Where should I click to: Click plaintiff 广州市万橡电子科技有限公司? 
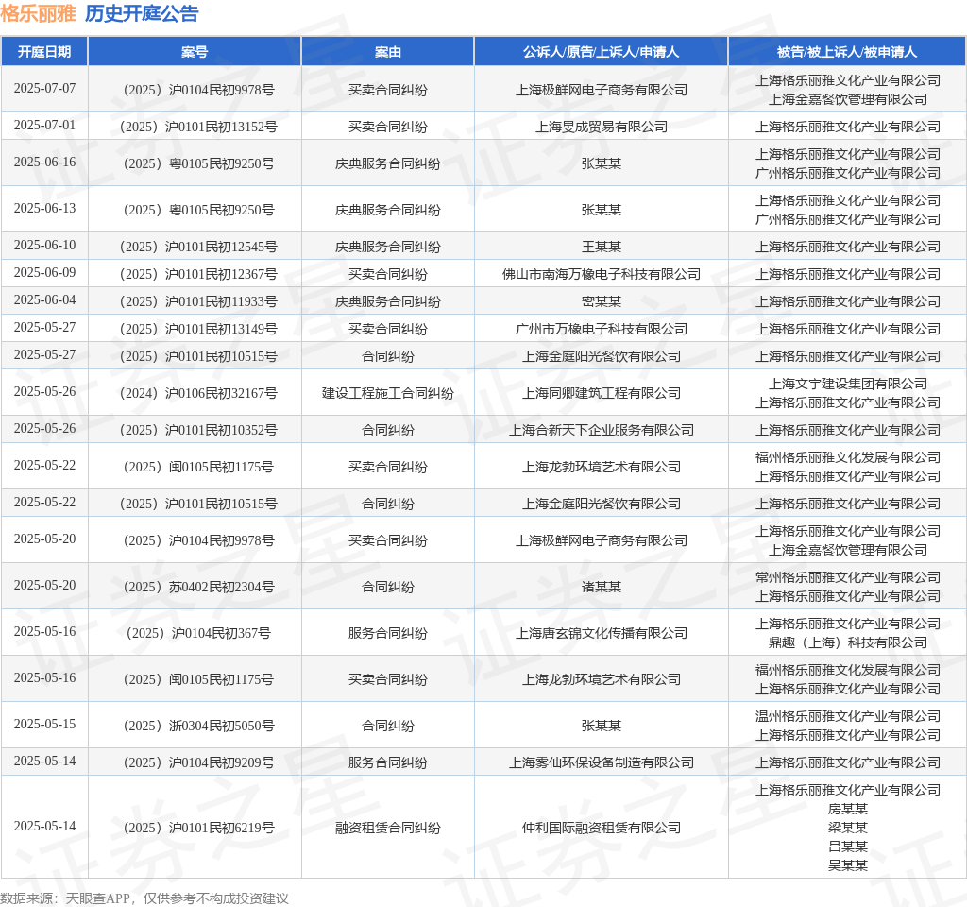[602, 329]
